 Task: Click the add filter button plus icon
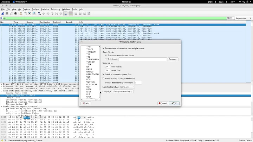tap(250, 18)
